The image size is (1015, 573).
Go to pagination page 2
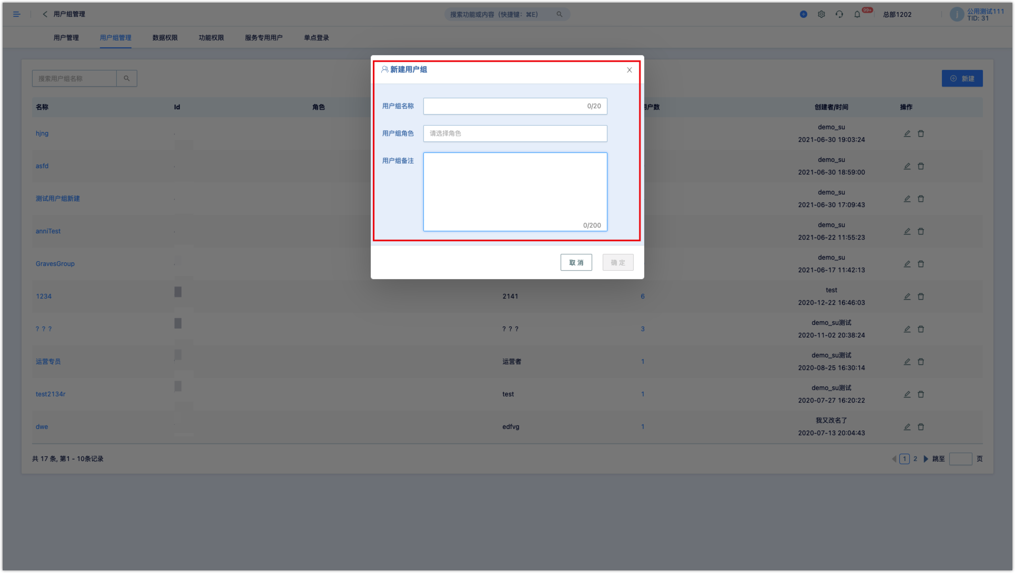[x=915, y=459]
